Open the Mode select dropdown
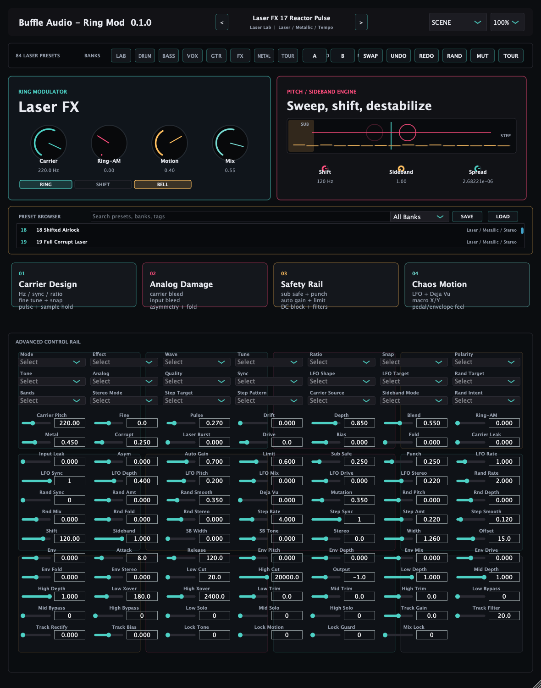Screen dimensions: 541x688 point(52,362)
